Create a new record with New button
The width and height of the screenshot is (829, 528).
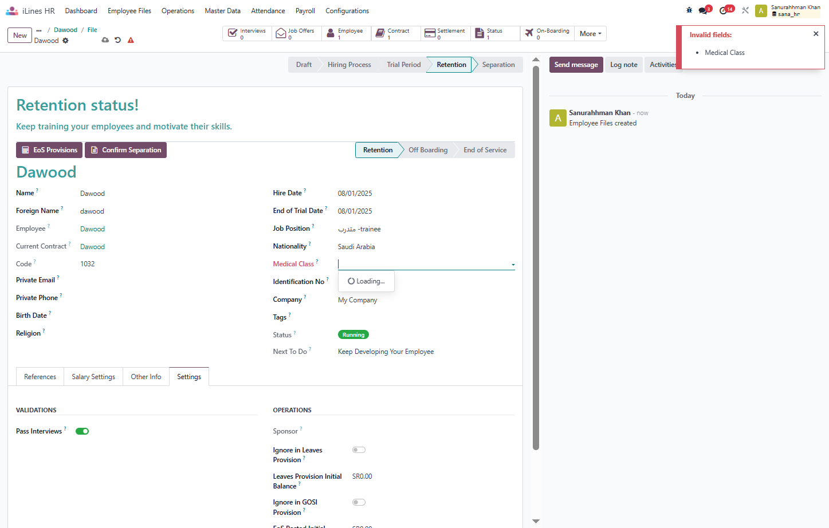click(x=20, y=36)
